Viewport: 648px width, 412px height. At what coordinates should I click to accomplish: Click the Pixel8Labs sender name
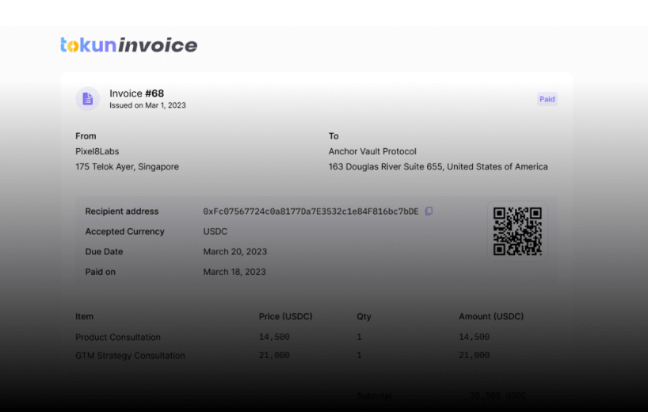[97, 151]
